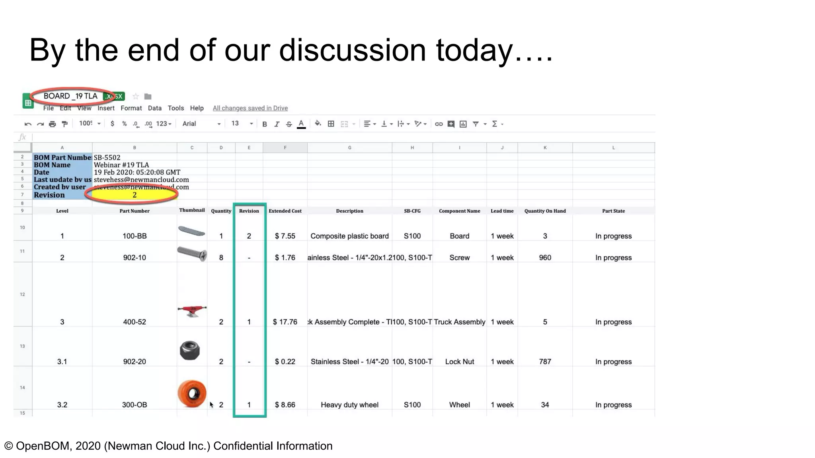Click the Google Sheets home icon
Image resolution: width=815 pixels, height=458 pixels.
tap(27, 101)
